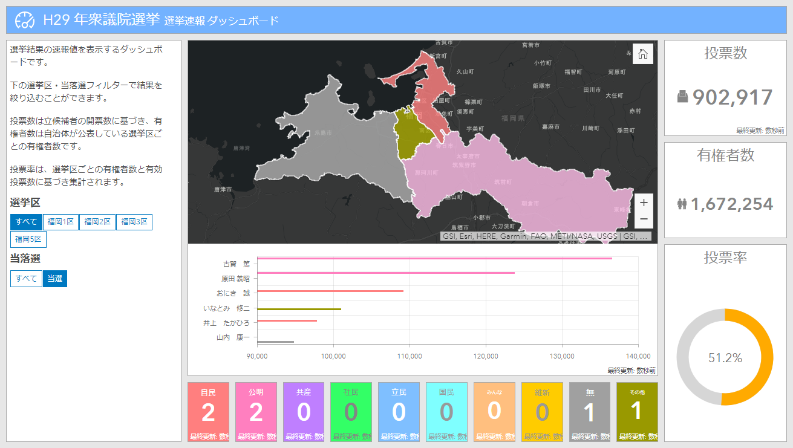Zoom in on the map

tap(644, 203)
